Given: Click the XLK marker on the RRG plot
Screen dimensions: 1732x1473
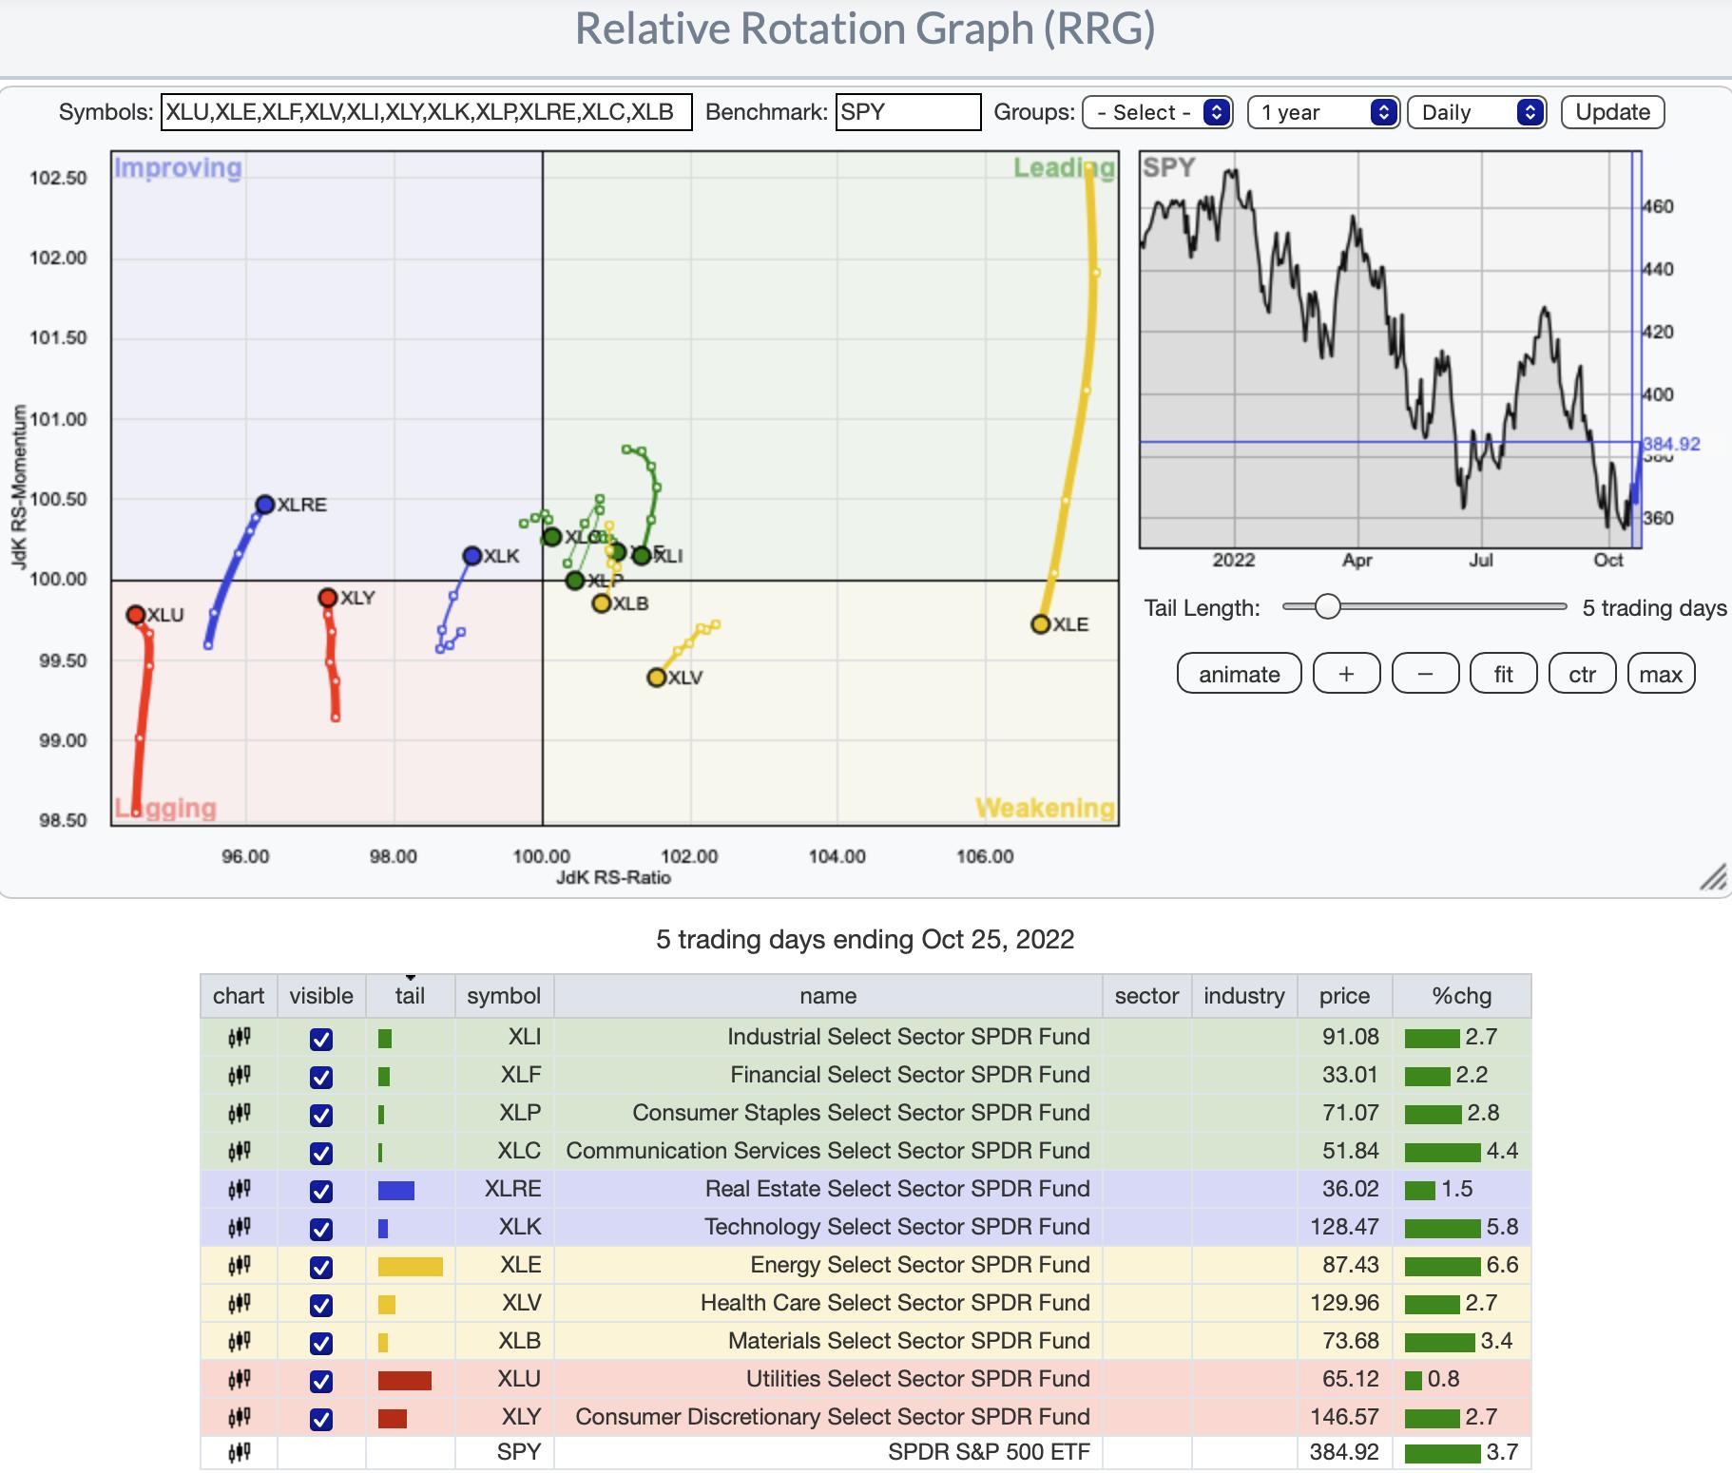Looking at the screenshot, I should coord(471,556).
